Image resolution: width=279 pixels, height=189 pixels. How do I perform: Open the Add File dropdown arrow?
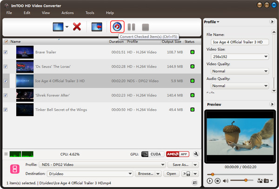[x=67, y=27]
